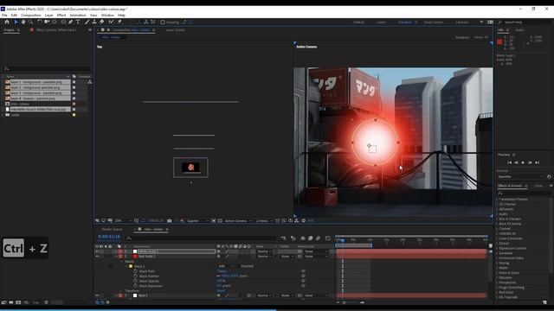554x311 pixels.
Task: Toggle visibility eye of Red Solid 1 layer
Action: (x=97, y=257)
